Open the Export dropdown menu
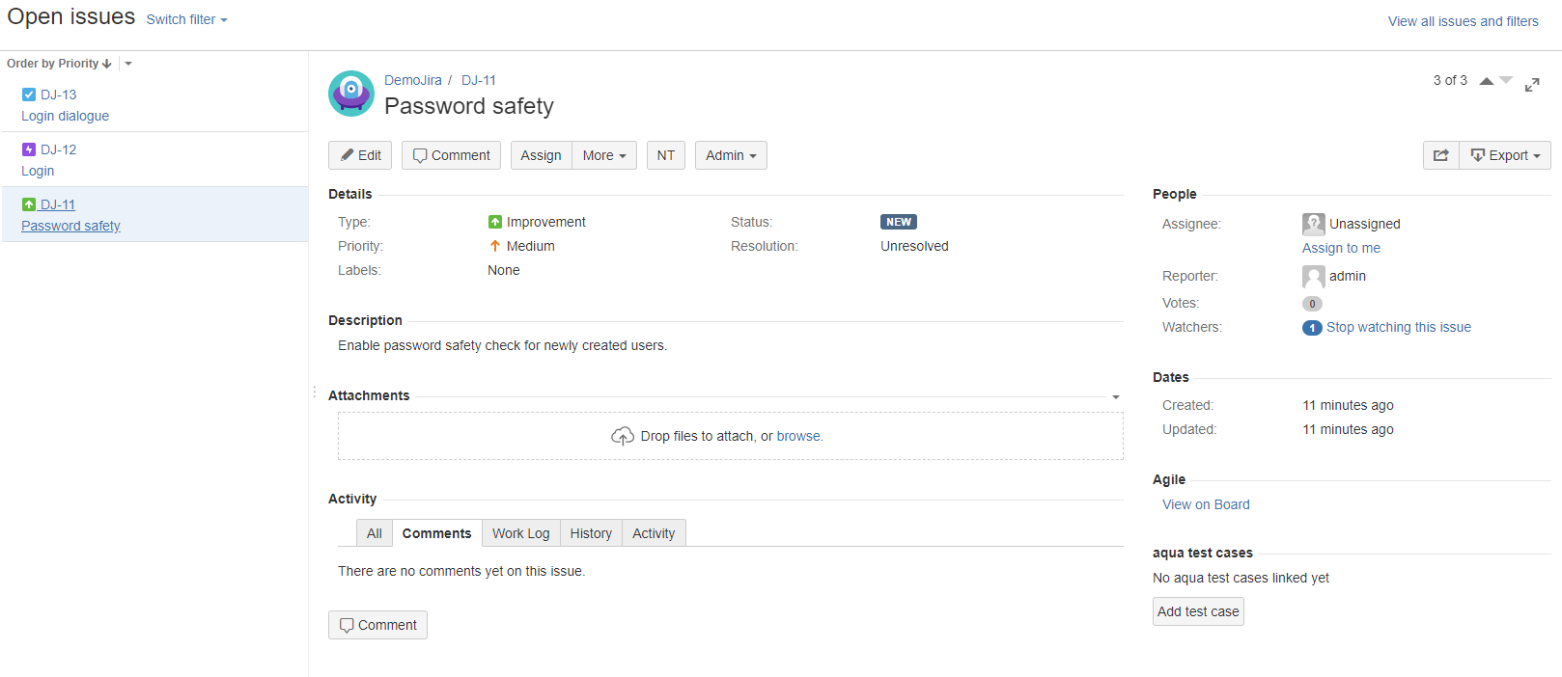 click(1506, 155)
